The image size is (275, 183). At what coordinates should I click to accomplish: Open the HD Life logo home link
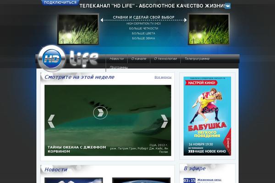[67, 58]
